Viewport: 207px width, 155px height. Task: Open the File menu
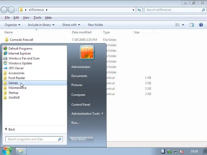[x=7, y=18]
